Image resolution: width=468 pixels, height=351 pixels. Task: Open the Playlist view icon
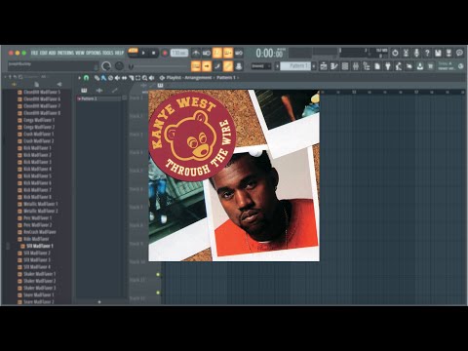(324, 66)
